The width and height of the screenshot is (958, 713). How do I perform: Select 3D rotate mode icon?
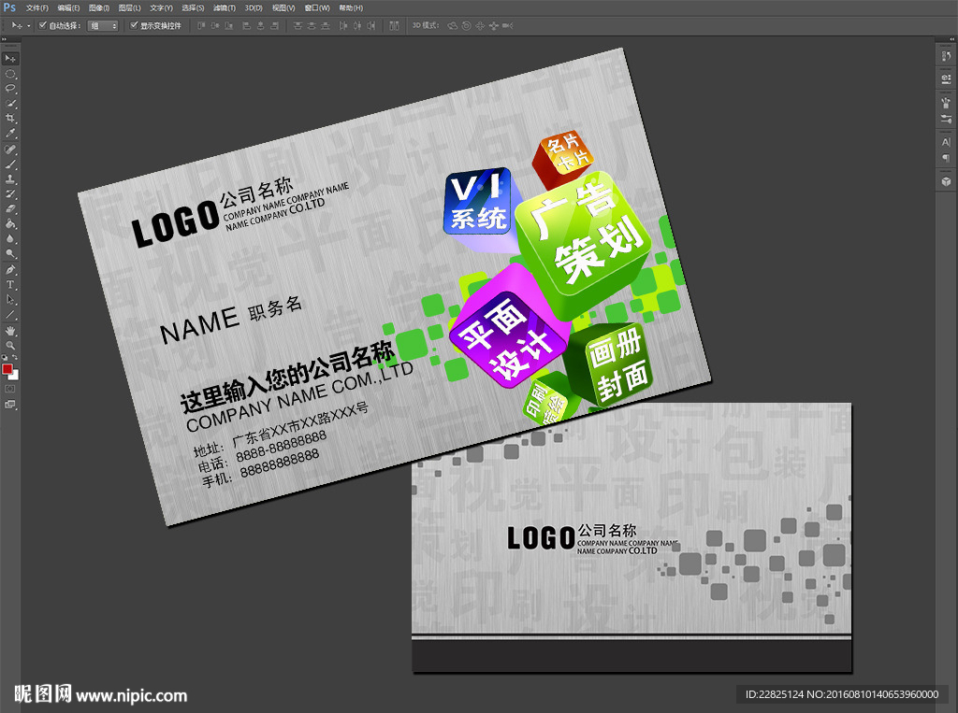click(452, 25)
